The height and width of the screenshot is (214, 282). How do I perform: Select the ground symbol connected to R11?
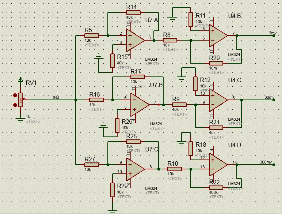172,19
